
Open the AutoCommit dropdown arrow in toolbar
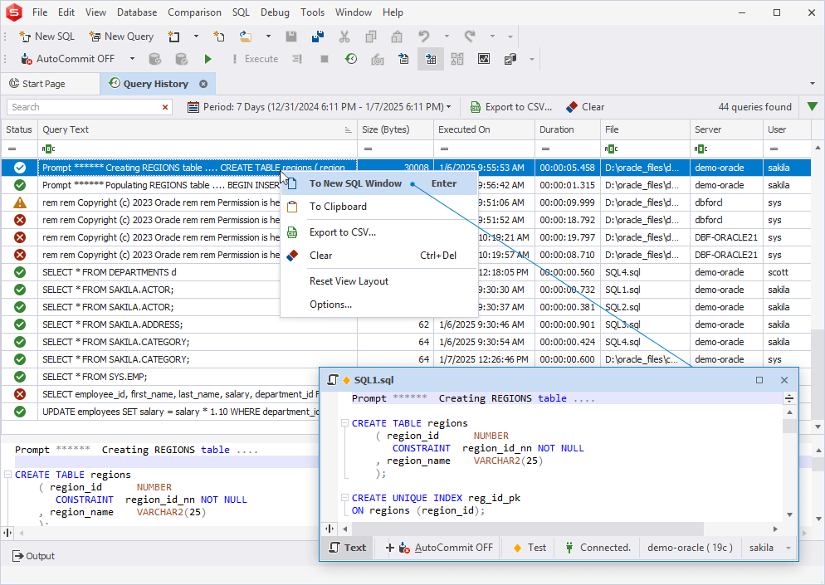[x=132, y=59]
